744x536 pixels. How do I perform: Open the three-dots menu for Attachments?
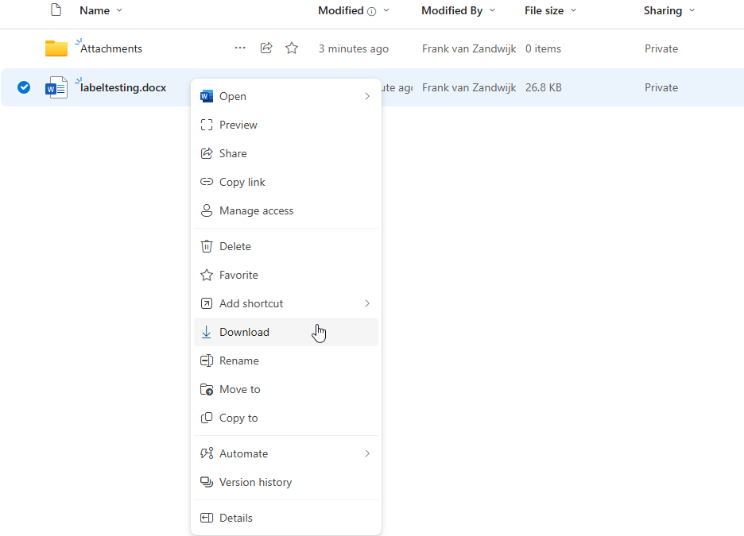(240, 48)
